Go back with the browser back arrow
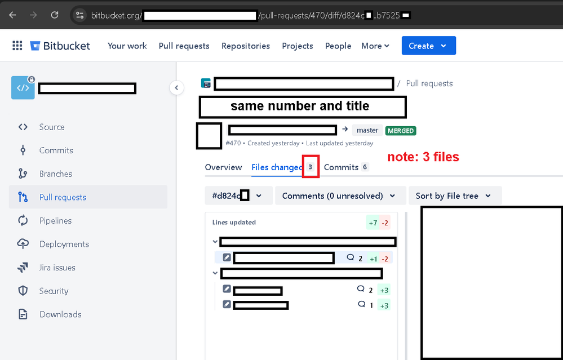Screen dimensions: 563x360 (12, 15)
